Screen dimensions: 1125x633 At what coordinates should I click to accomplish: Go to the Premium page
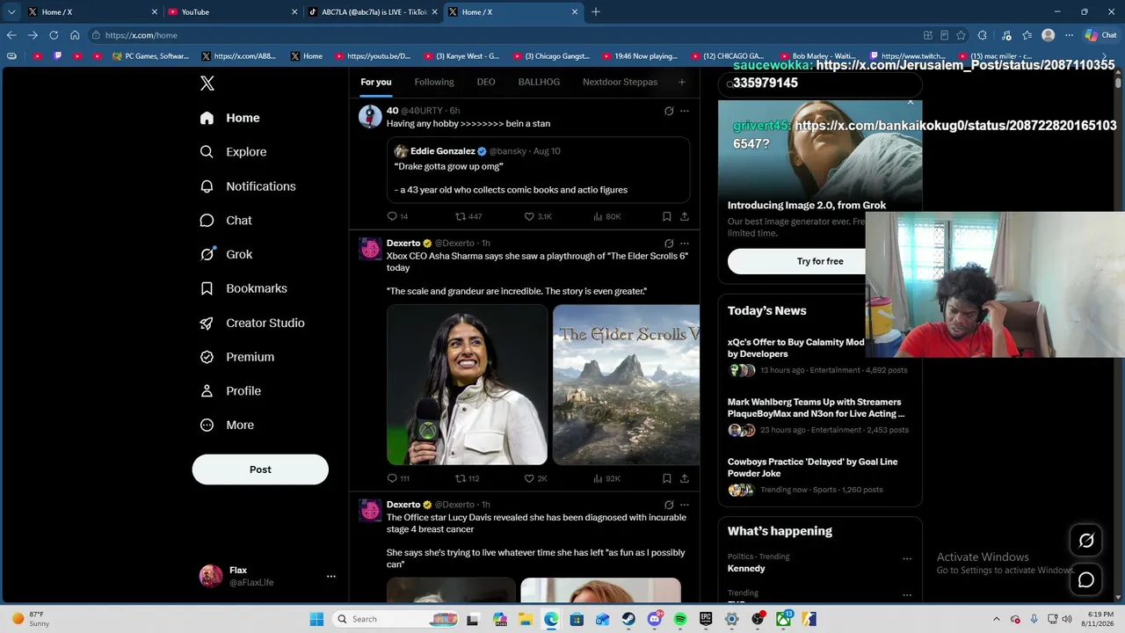point(237,357)
